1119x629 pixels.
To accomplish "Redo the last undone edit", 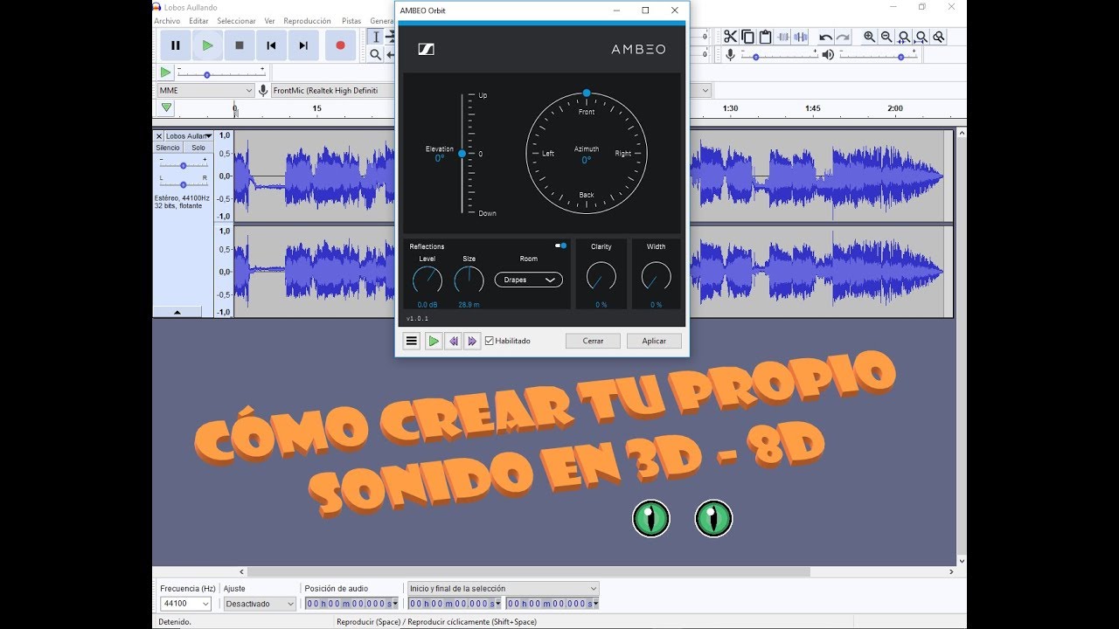I will pyautogui.click(x=843, y=37).
